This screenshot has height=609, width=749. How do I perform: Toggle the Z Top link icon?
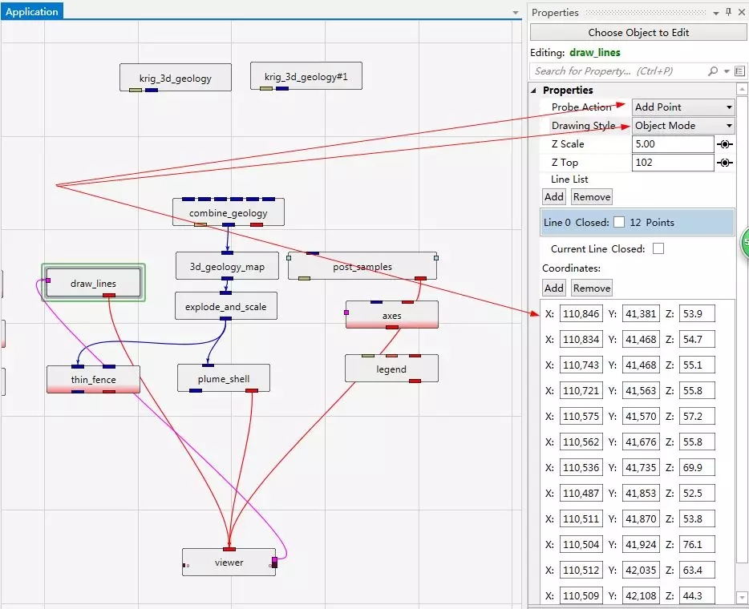click(725, 163)
